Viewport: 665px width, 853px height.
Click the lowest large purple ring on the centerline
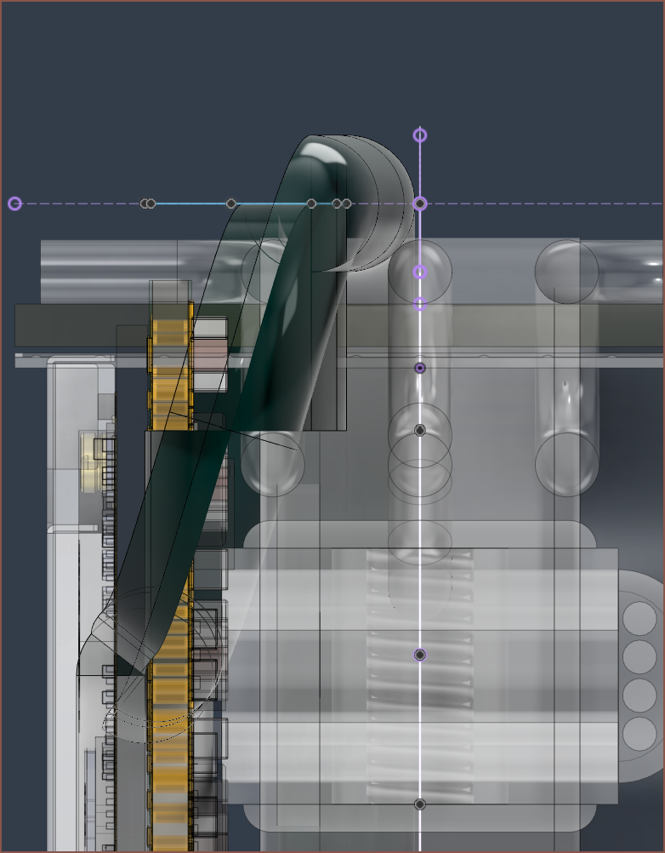click(x=420, y=304)
